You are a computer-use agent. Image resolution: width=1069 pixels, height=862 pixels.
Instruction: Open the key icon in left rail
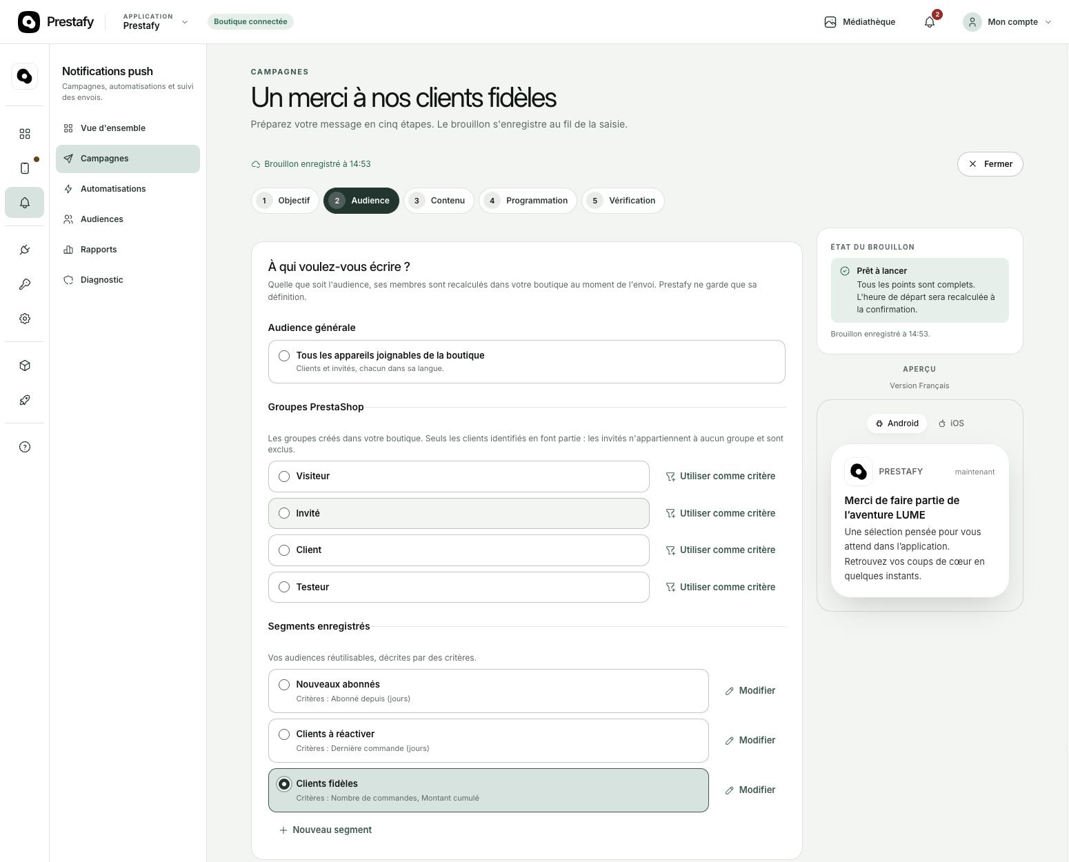tap(25, 284)
